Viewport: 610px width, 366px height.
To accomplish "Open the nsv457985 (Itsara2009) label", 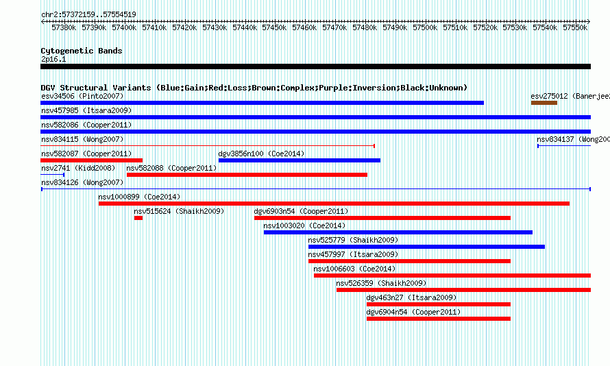I will coord(86,110).
